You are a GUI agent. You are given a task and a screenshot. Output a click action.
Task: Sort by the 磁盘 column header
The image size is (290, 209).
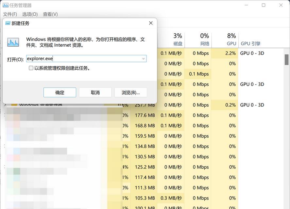click(x=171, y=40)
